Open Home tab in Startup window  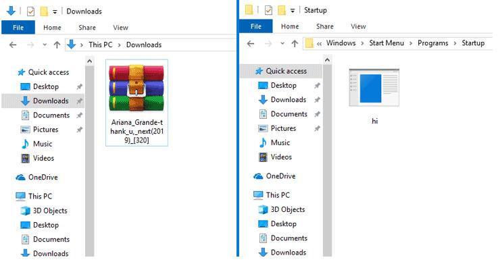click(290, 26)
